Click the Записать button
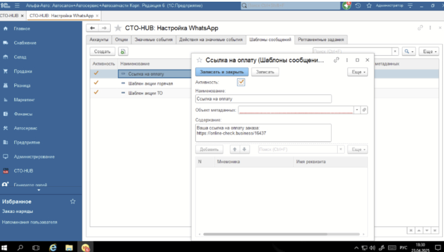 [x=265, y=72]
